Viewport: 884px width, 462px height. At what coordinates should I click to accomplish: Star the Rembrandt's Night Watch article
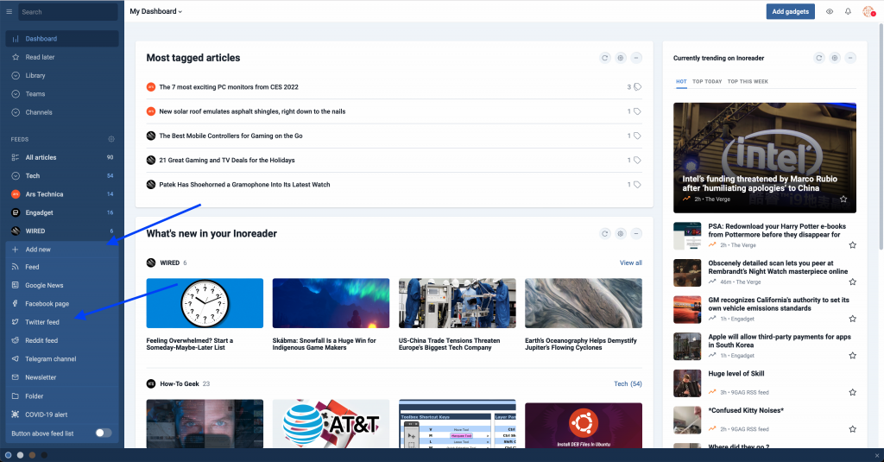coord(852,282)
